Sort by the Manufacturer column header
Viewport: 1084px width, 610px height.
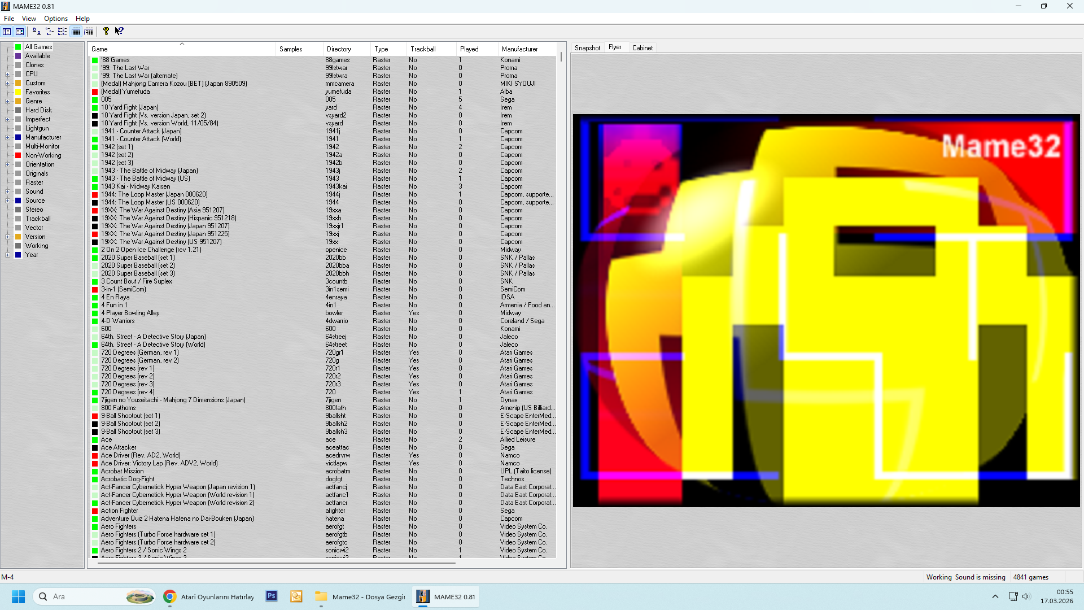(527, 49)
